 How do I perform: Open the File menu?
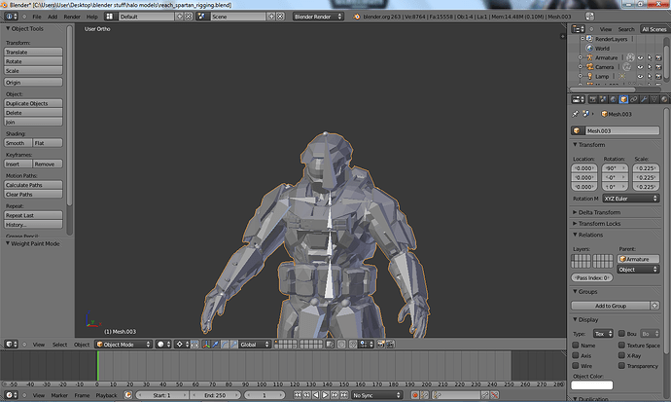pos(37,17)
